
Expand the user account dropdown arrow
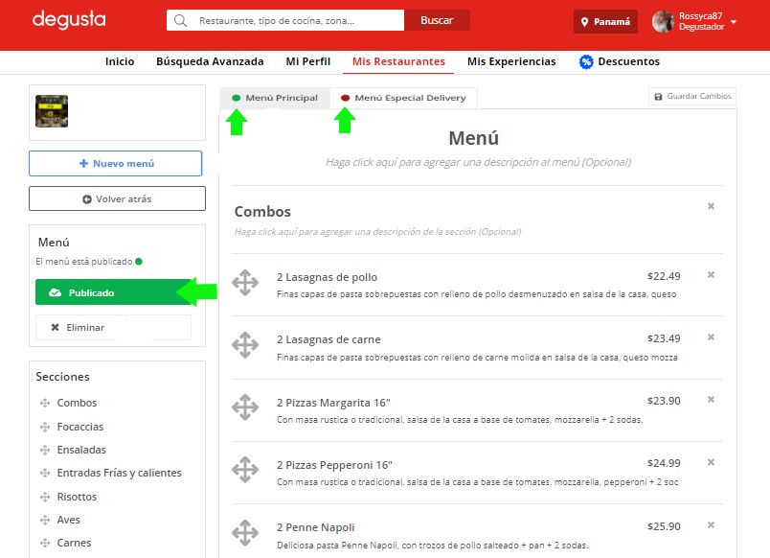tap(734, 22)
